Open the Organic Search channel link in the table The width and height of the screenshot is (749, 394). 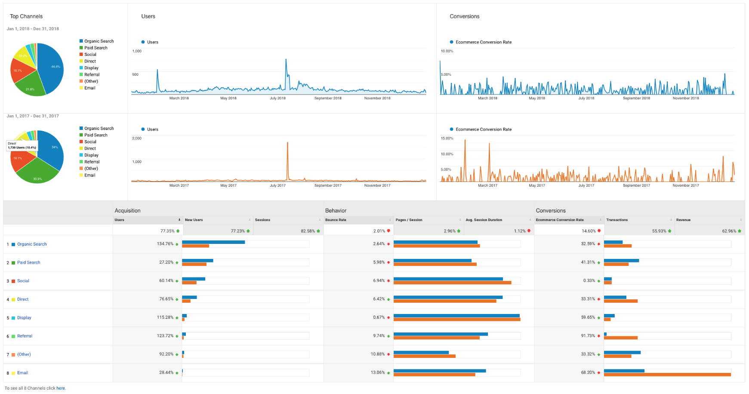coord(32,244)
